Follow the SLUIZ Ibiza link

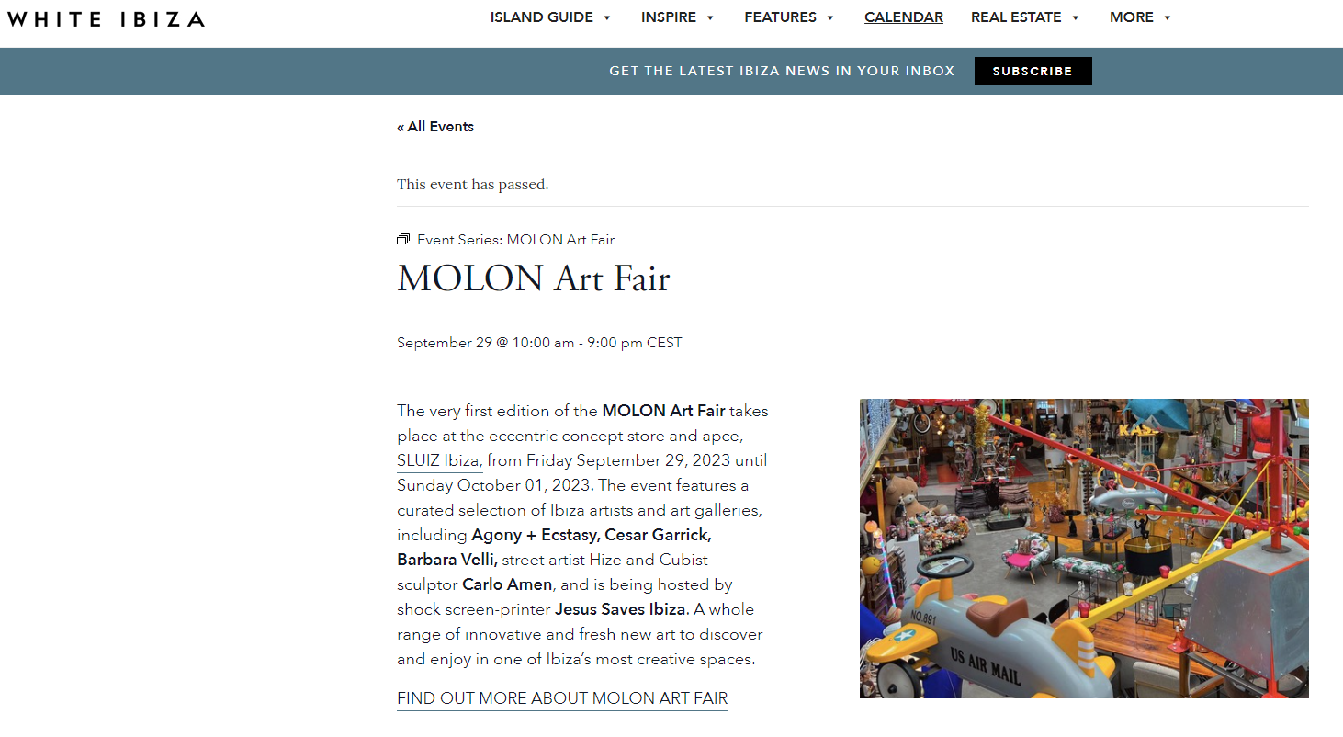[439, 460]
